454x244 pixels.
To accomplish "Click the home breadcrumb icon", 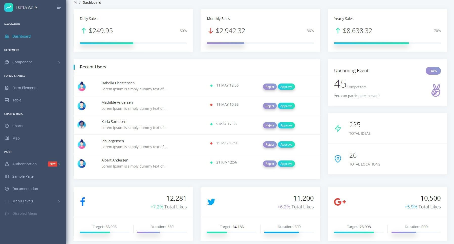I will 75,2.
